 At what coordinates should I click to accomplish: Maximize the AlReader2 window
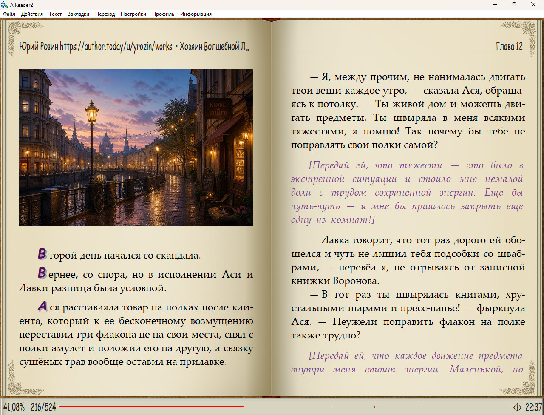click(514, 5)
